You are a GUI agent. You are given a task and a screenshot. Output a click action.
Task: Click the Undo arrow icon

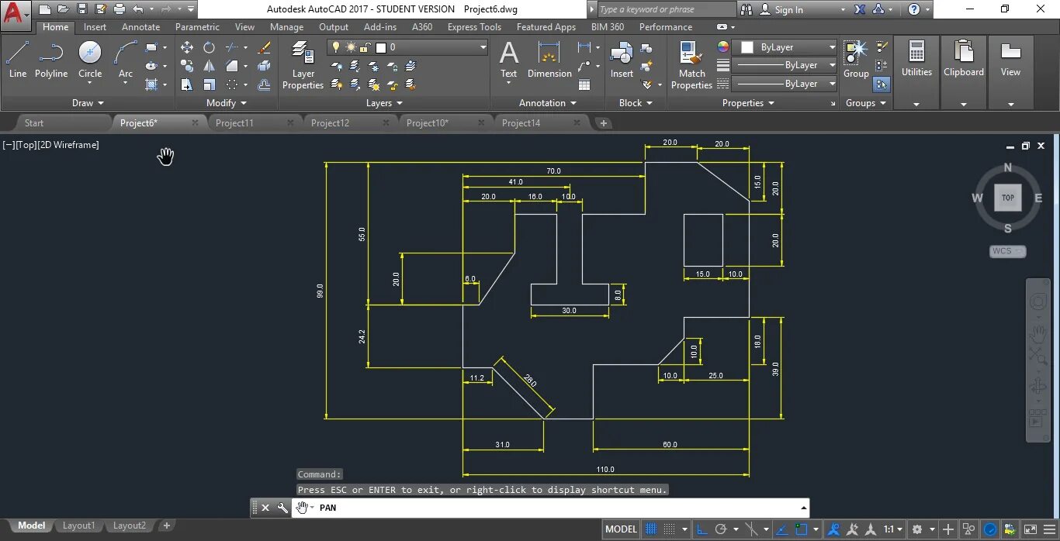point(137,9)
